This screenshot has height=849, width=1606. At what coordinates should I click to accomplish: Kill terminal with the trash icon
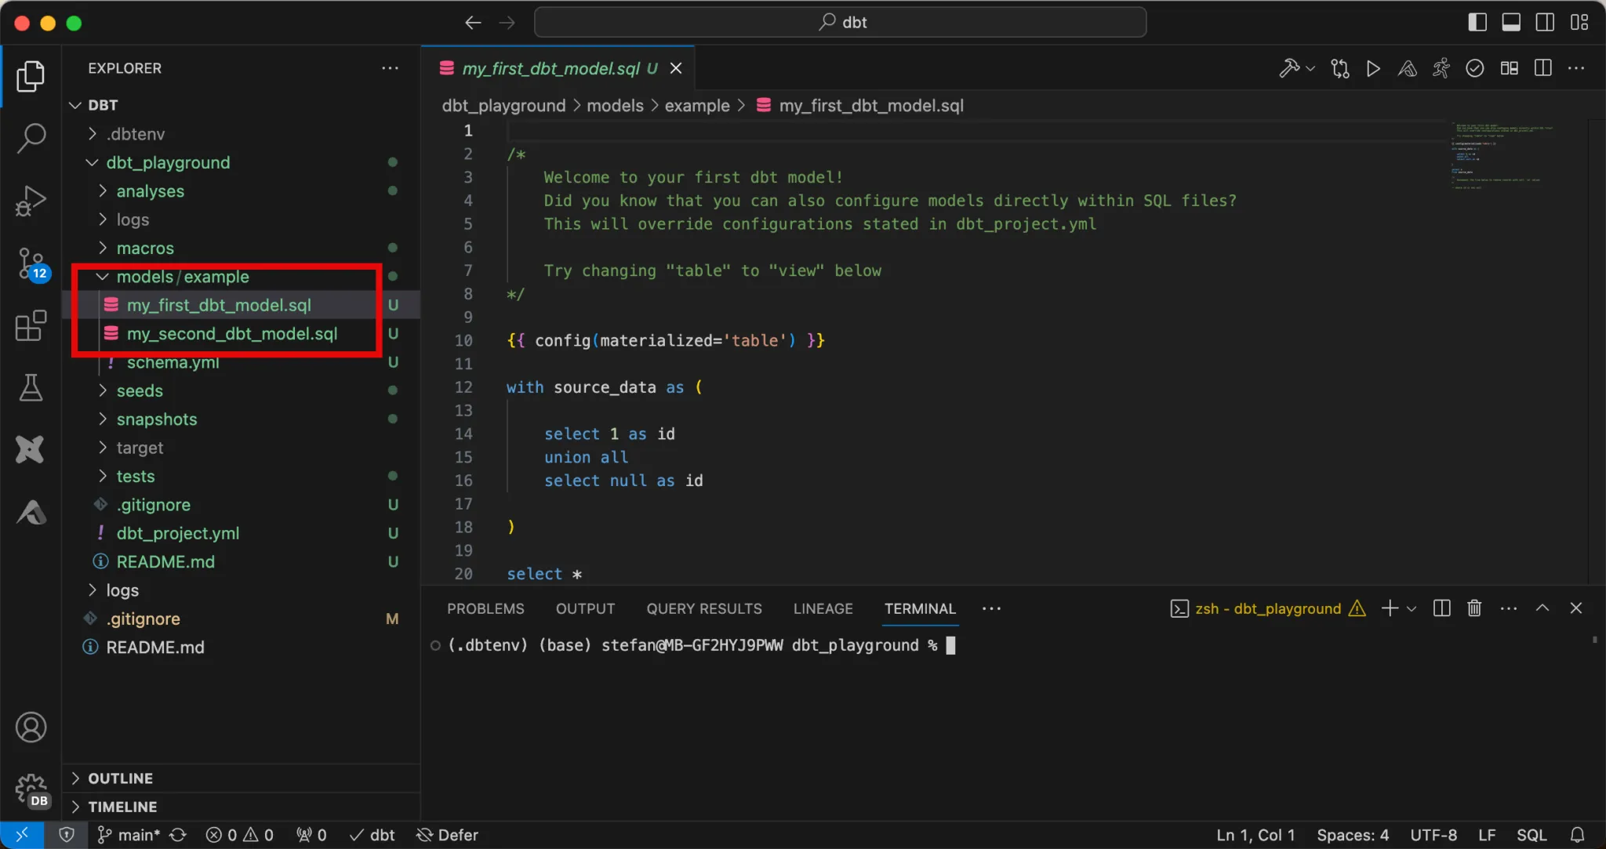[x=1474, y=608]
